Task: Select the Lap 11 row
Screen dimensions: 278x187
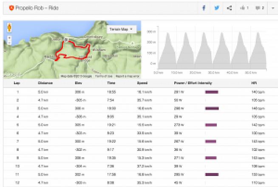Action: coord(128,174)
